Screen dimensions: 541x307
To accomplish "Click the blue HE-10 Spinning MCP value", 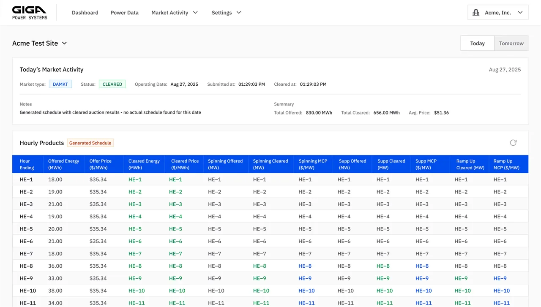I will (306, 291).
